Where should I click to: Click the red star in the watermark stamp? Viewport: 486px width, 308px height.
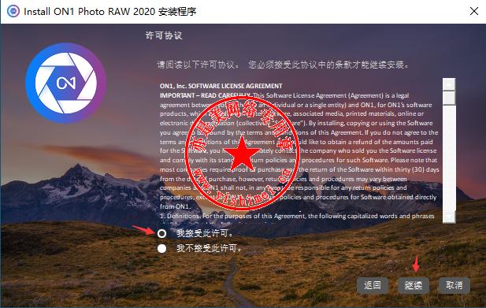coord(242,154)
